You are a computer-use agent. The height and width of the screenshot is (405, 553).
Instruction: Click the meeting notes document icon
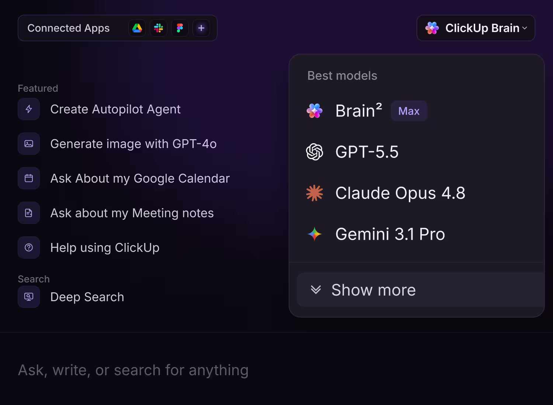pyautogui.click(x=29, y=213)
